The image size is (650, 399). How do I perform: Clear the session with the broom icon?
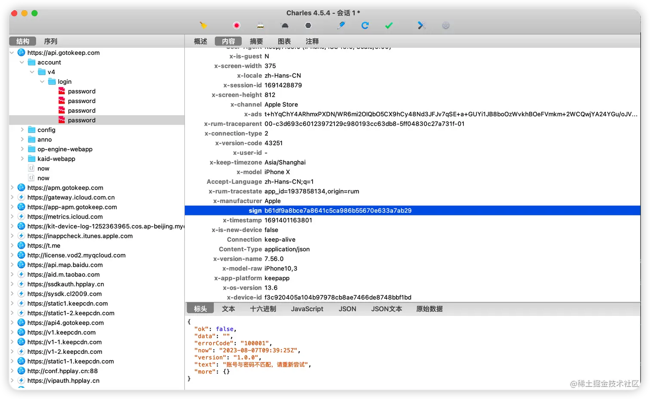[x=203, y=25]
